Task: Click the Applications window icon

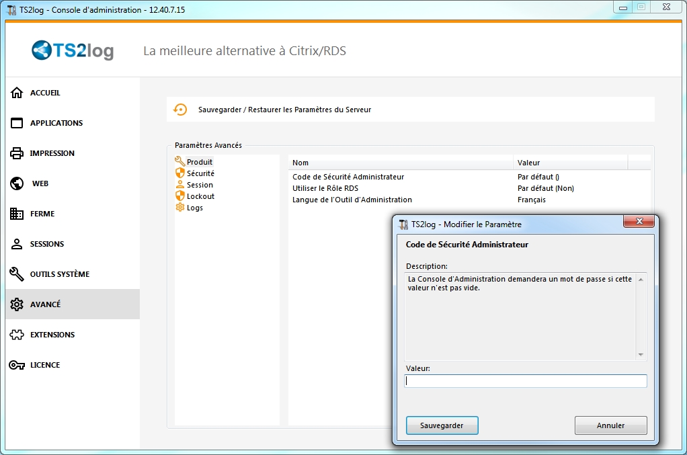Action: click(x=17, y=123)
